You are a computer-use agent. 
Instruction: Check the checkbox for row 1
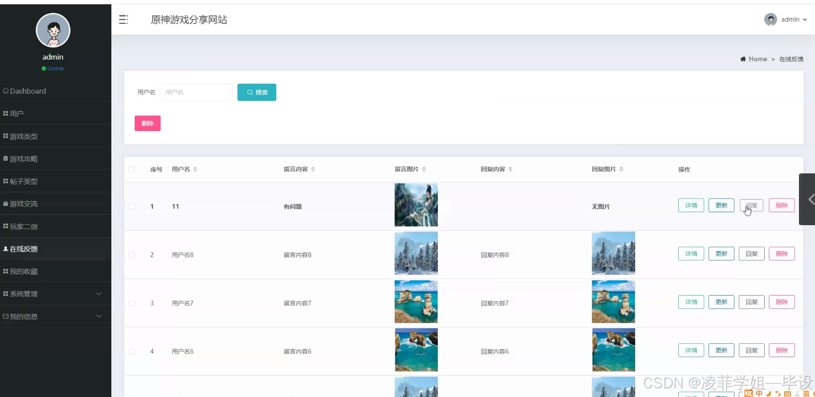[132, 207]
